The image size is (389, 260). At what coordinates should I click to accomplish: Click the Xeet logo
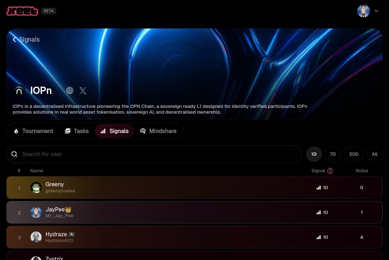pos(22,11)
